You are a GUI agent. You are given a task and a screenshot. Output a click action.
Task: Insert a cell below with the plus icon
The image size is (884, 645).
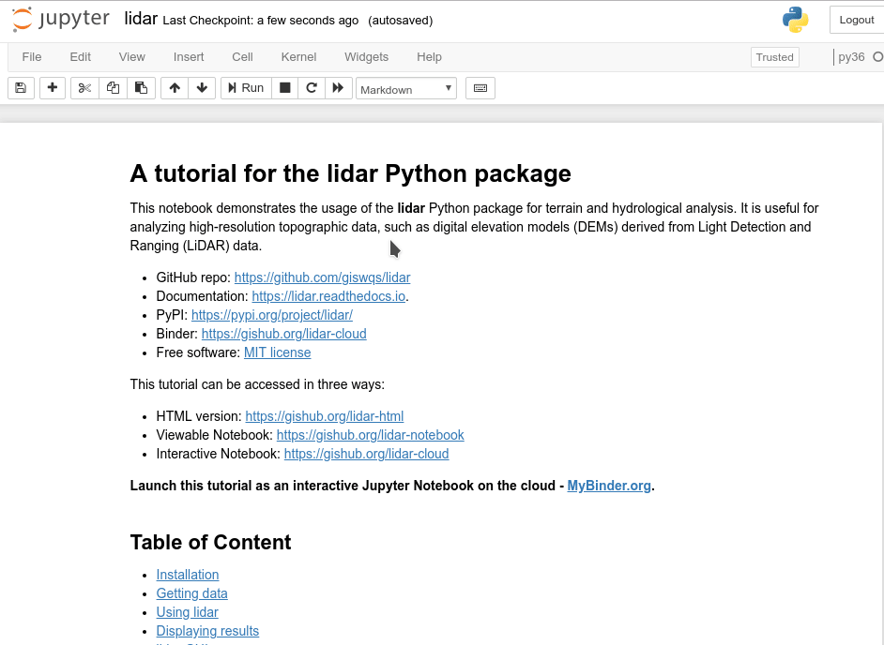53,88
